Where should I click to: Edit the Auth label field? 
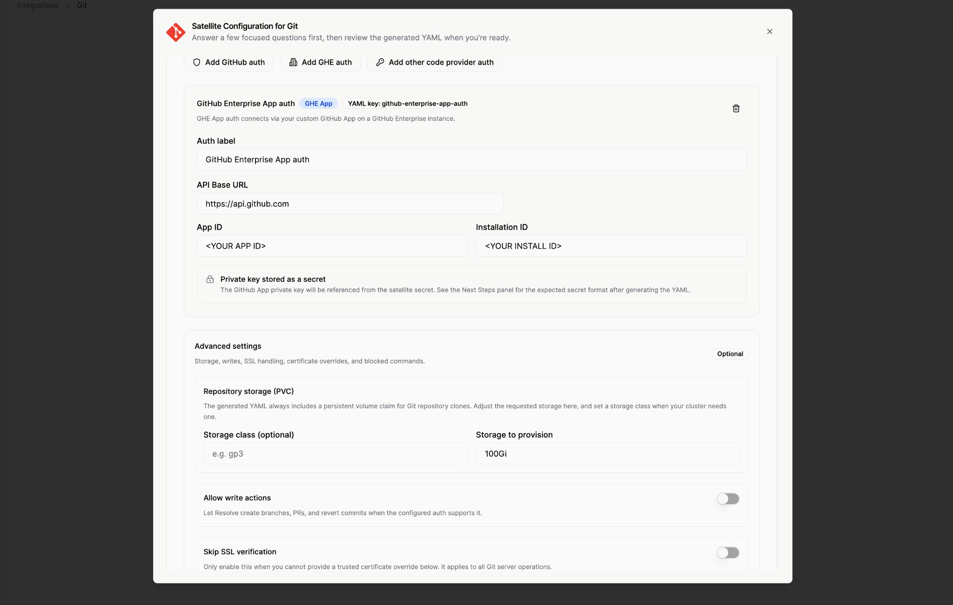click(x=471, y=160)
